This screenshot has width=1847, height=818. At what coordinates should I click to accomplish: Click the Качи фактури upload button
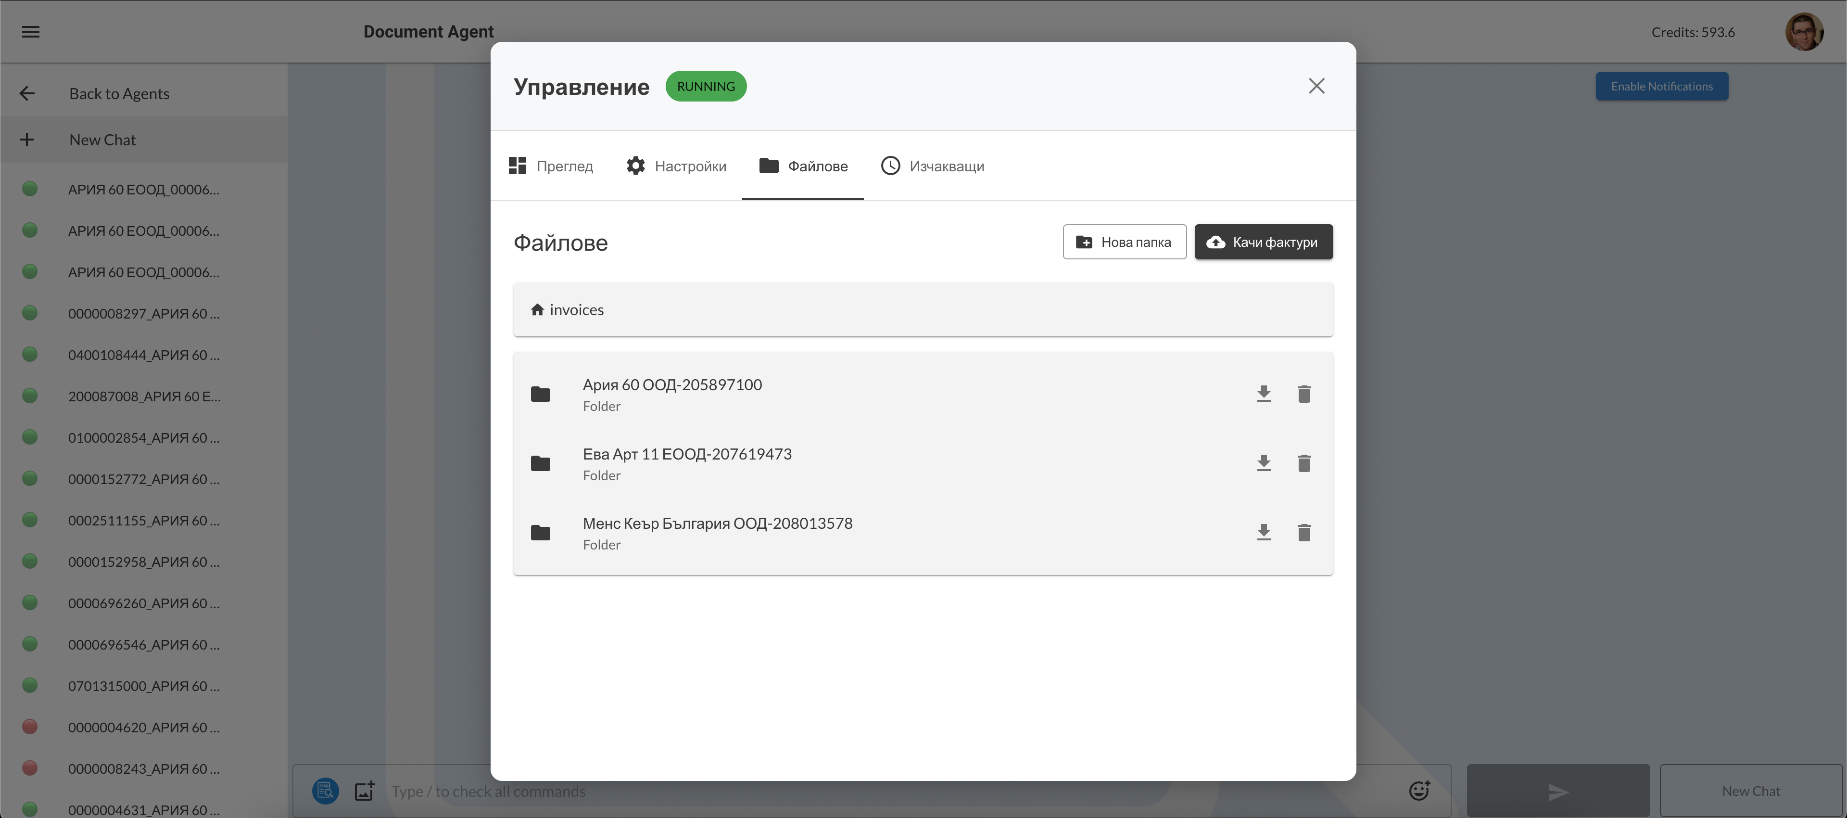pyautogui.click(x=1264, y=243)
